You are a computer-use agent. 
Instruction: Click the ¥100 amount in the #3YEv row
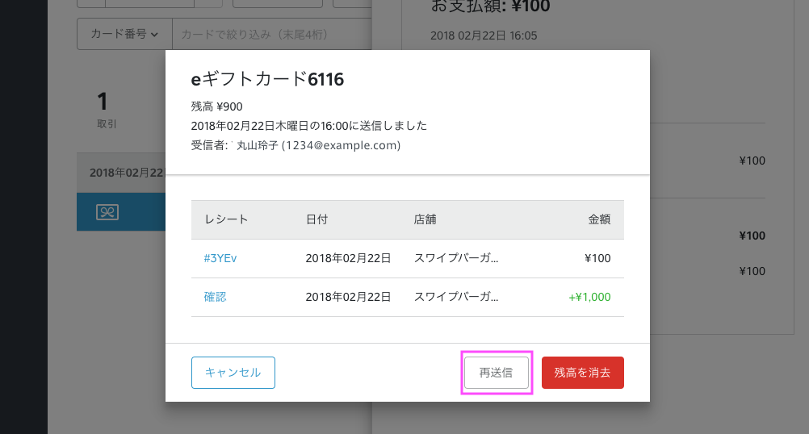[x=597, y=258]
